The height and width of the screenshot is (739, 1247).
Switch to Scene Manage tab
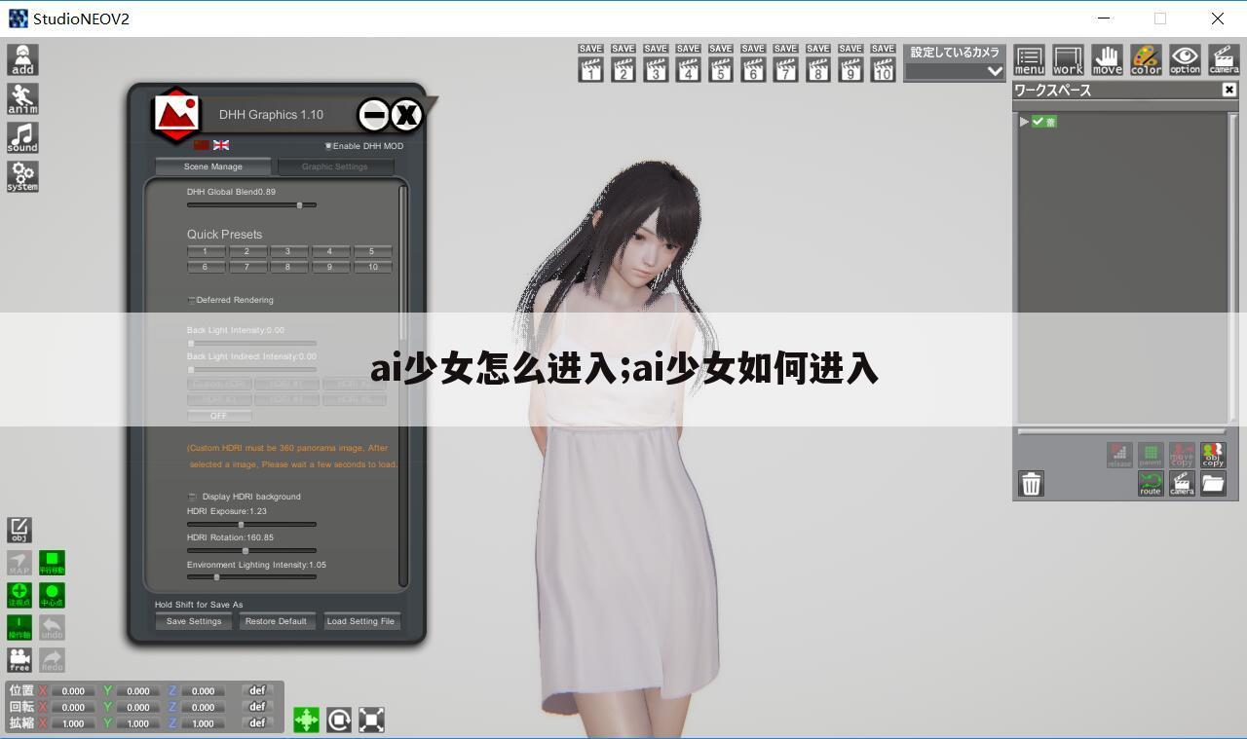pos(213,166)
